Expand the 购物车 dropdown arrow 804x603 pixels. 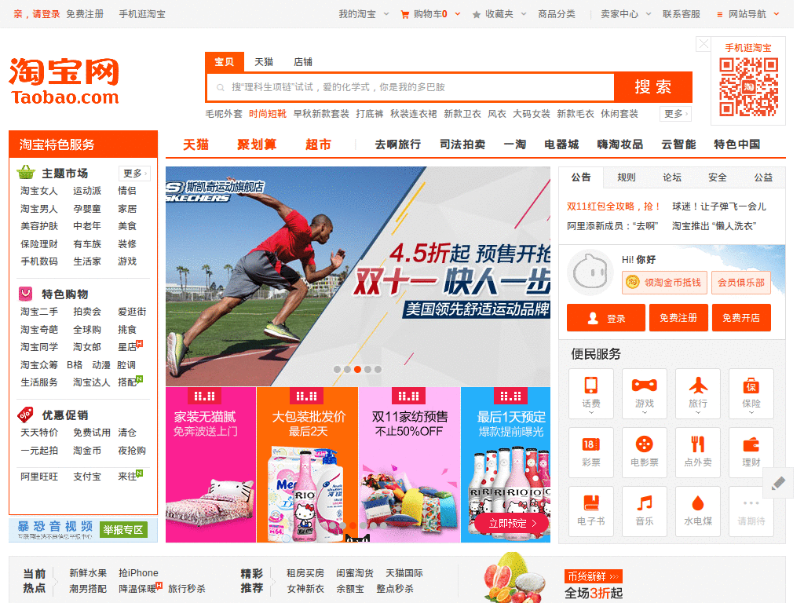click(458, 14)
